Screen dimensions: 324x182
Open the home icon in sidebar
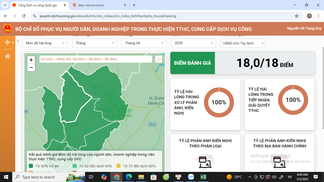[x=8, y=56]
